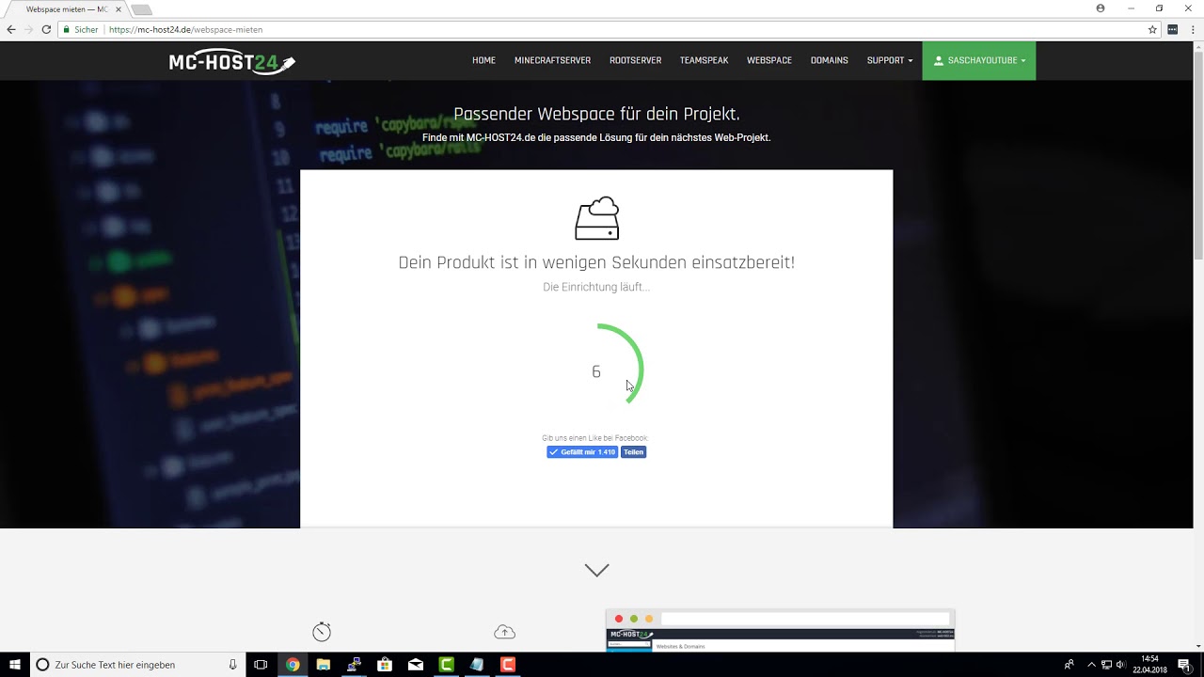The width and height of the screenshot is (1204, 677).
Task: Click the down chevron to scroll below
Action: pos(596,570)
